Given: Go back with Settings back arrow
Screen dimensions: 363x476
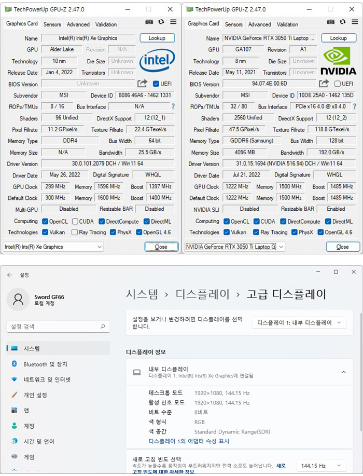Looking at the screenshot, I should (x=10, y=275).
